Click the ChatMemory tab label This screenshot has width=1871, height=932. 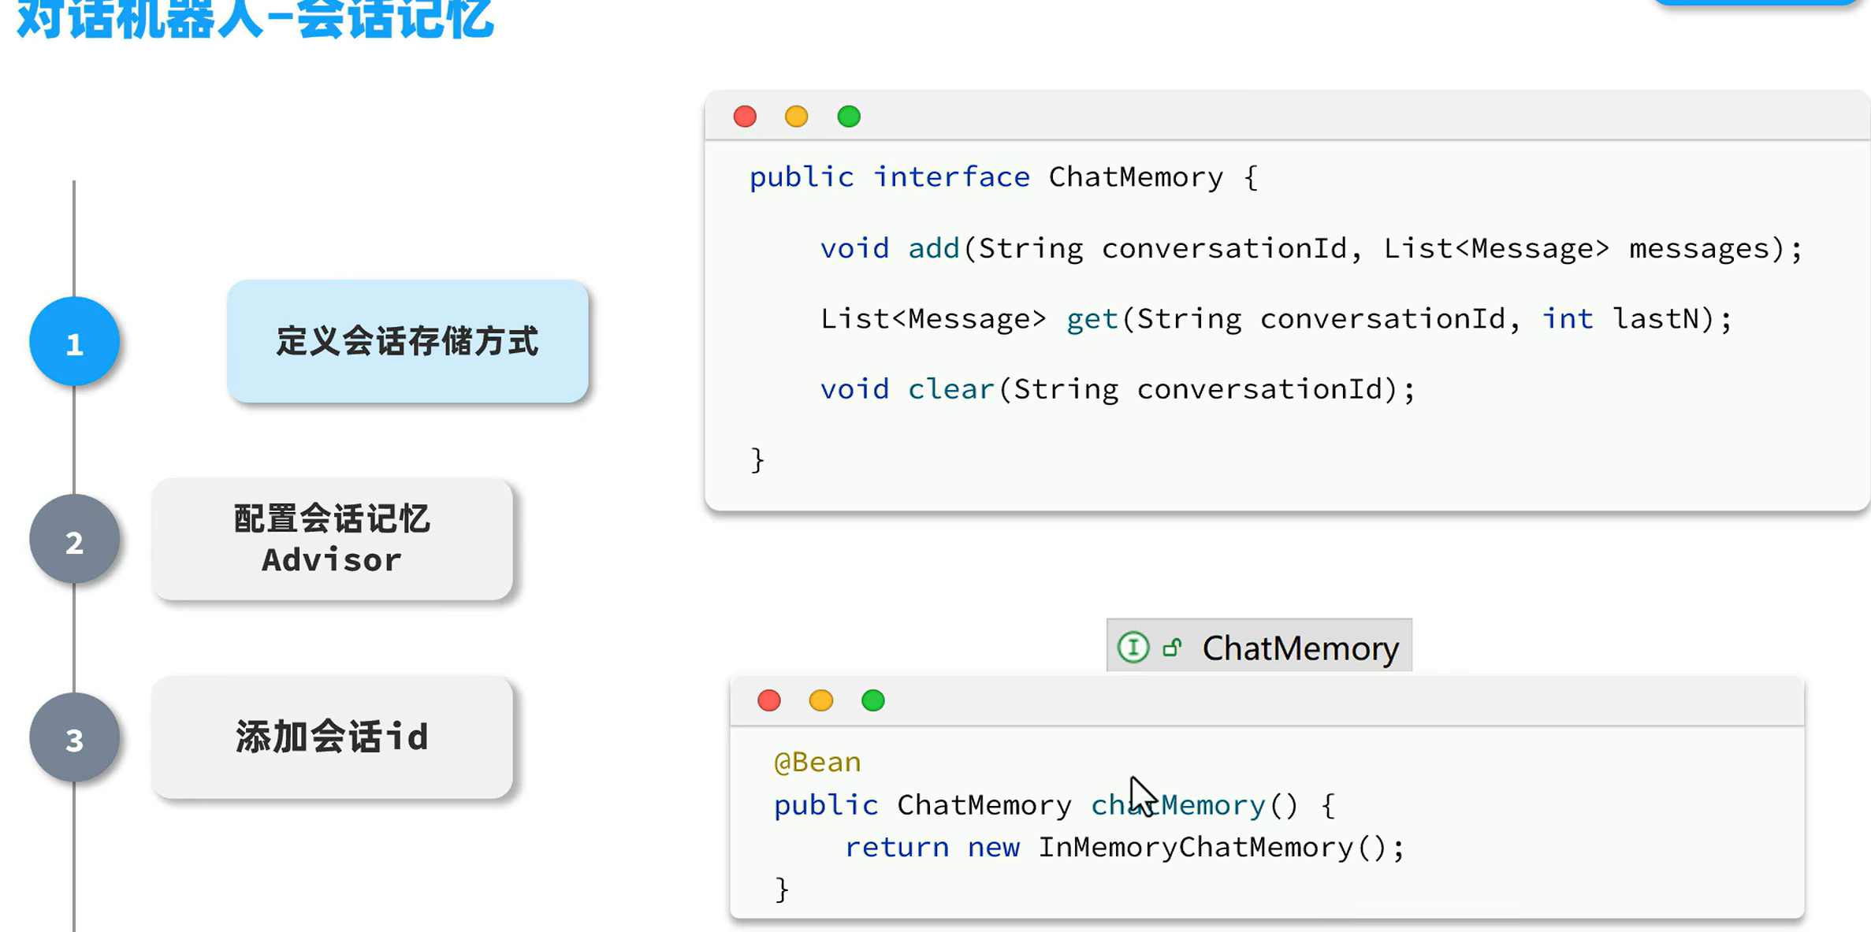pos(1300,648)
